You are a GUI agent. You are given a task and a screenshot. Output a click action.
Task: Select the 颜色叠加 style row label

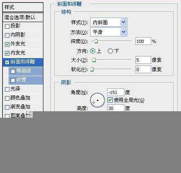(x=20, y=98)
